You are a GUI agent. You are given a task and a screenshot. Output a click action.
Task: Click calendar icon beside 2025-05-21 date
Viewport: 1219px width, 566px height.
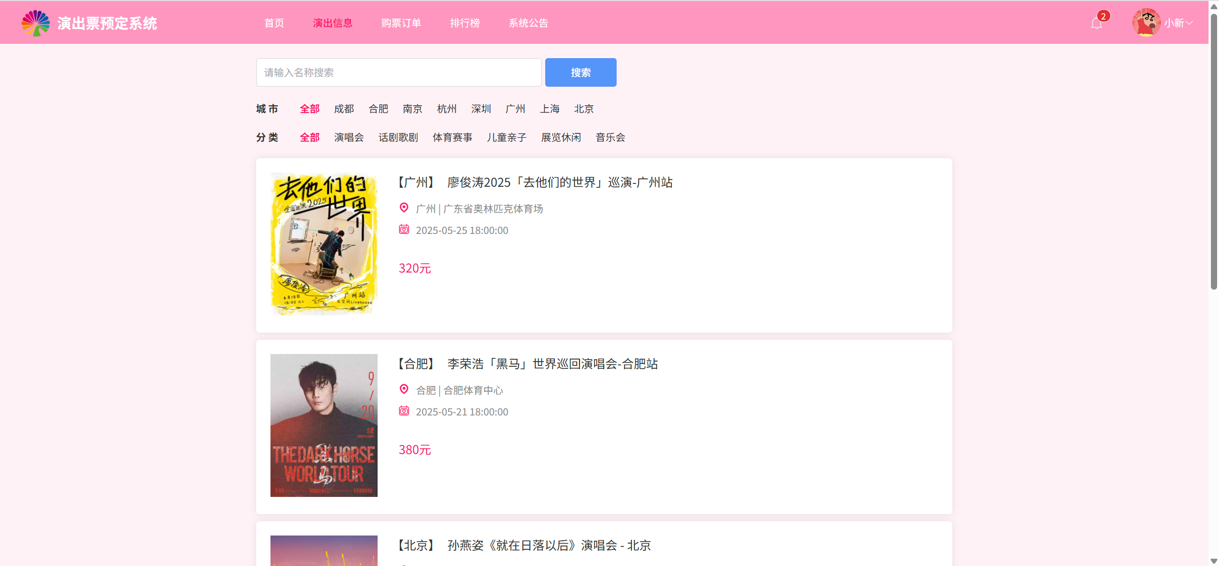[404, 411]
